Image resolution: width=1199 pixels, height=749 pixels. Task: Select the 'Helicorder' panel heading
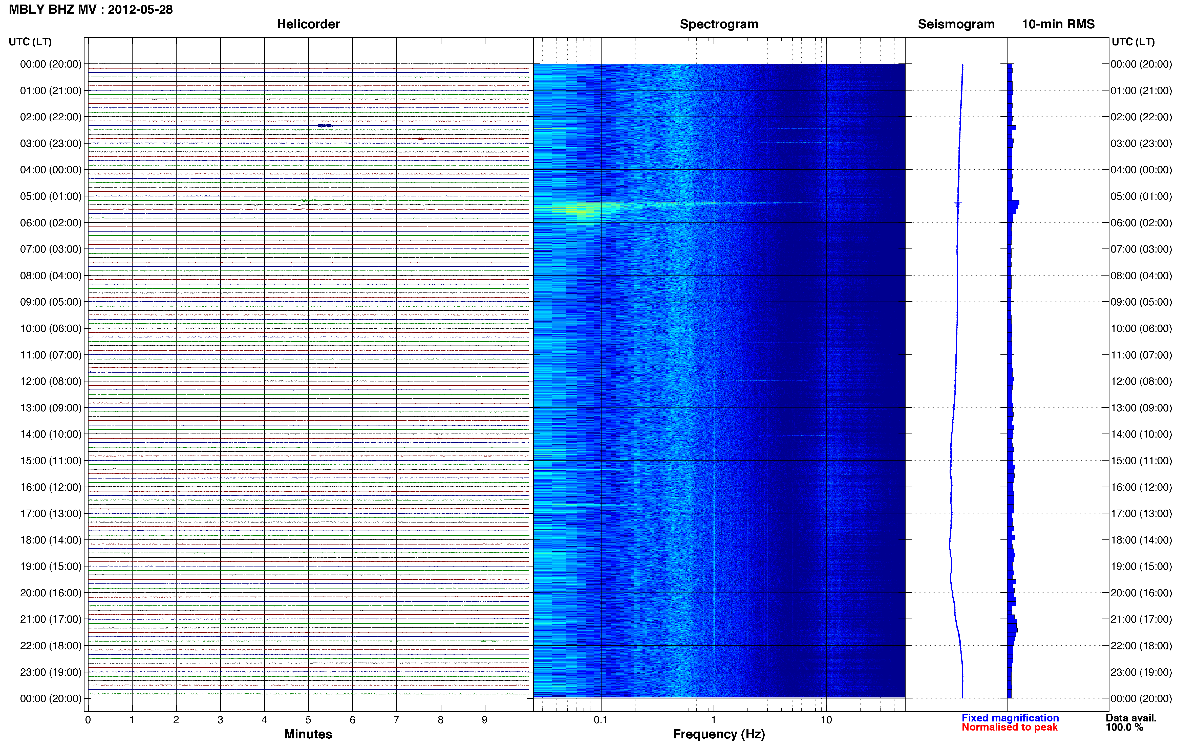(x=308, y=24)
